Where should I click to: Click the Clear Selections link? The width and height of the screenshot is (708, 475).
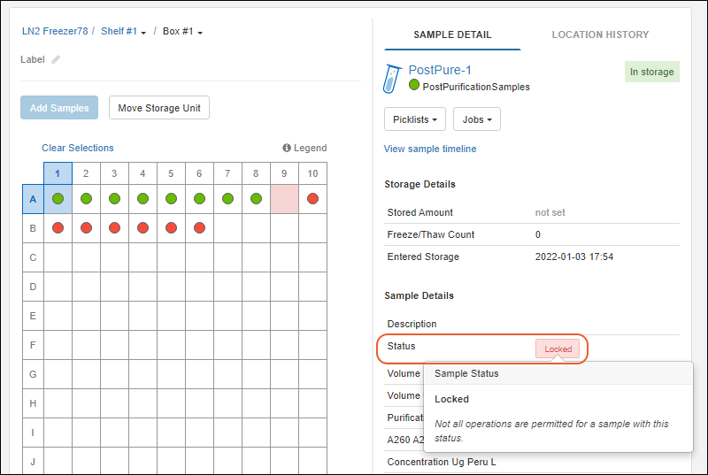pyautogui.click(x=78, y=148)
